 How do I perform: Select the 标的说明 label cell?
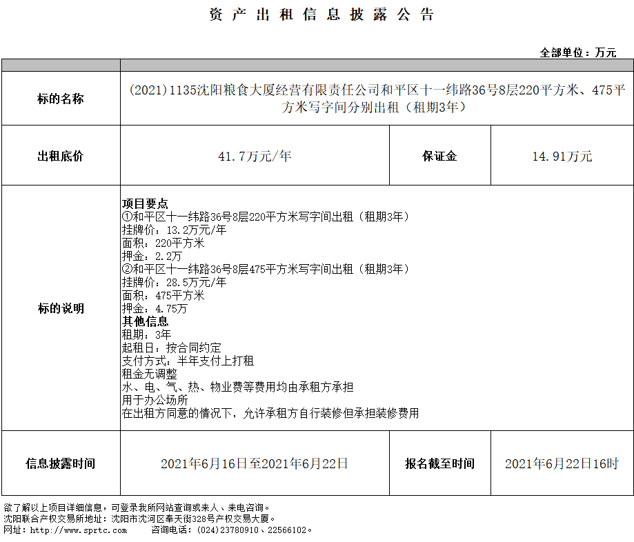pyautogui.click(x=61, y=308)
